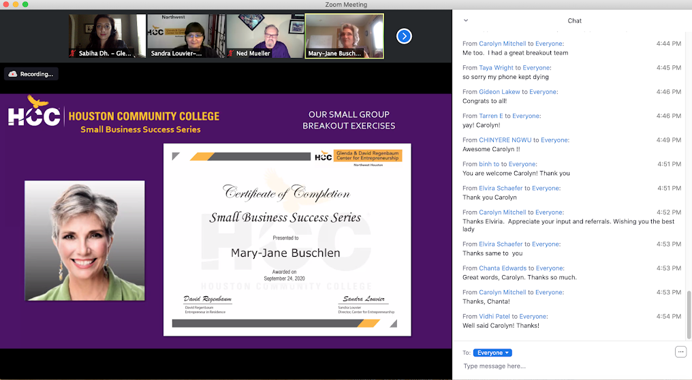Select Mary-Jane Buschlen's highlighted video thumbnail

(x=344, y=36)
